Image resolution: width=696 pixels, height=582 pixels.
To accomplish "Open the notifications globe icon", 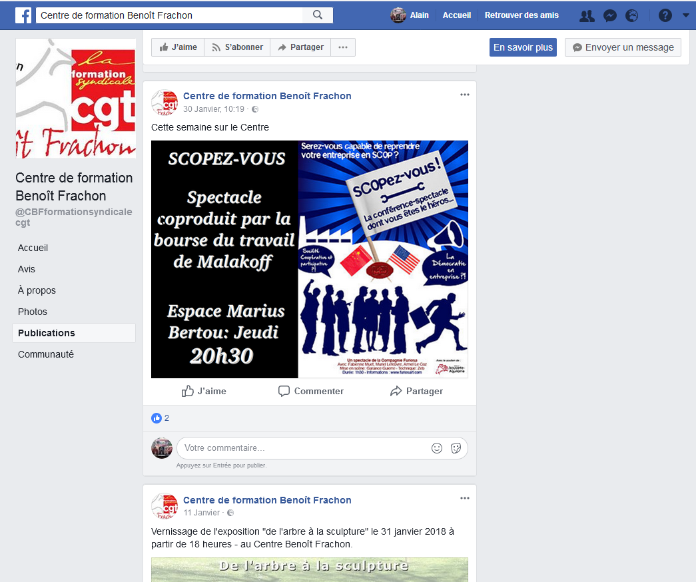I will (631, 15).
